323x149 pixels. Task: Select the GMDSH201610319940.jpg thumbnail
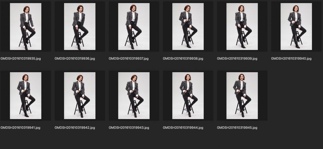[296, 26]
